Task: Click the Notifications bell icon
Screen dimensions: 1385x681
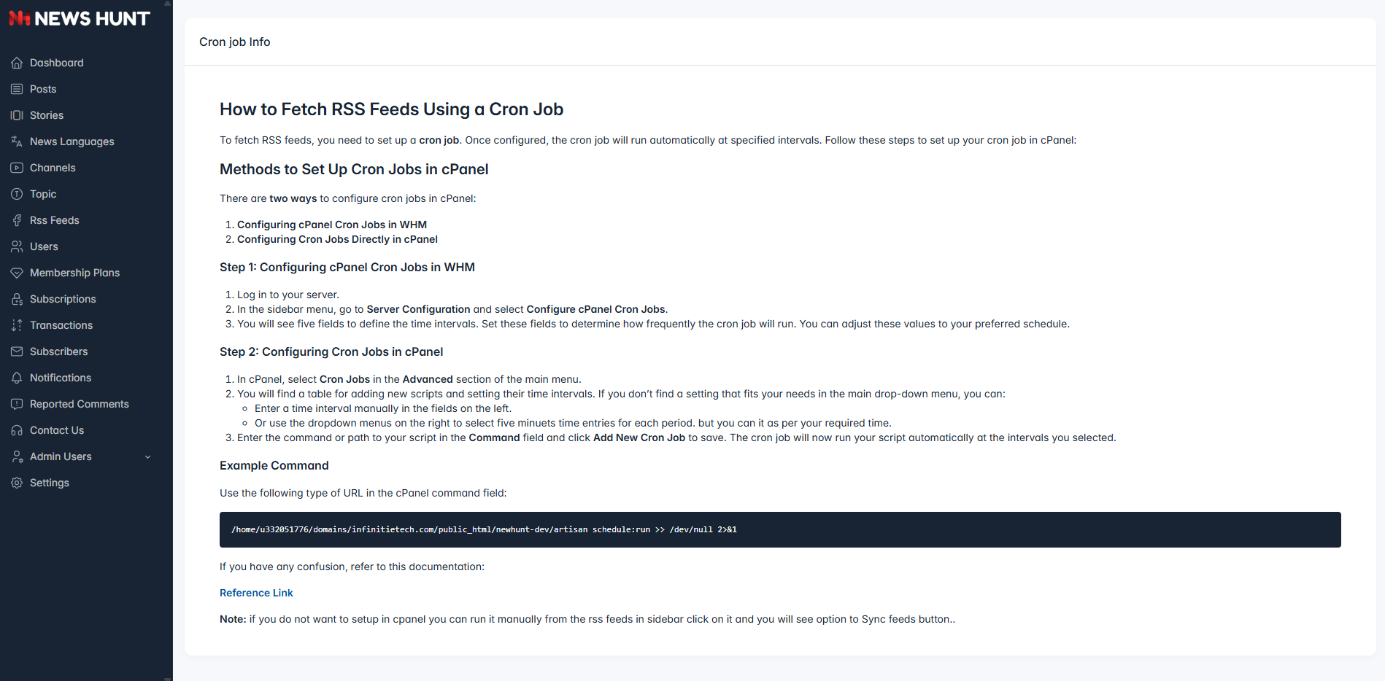Action: [x=17, y=378]
